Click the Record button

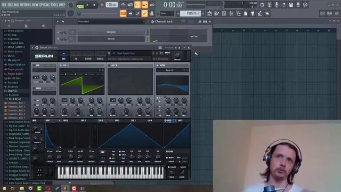click(x=102, y=5)
